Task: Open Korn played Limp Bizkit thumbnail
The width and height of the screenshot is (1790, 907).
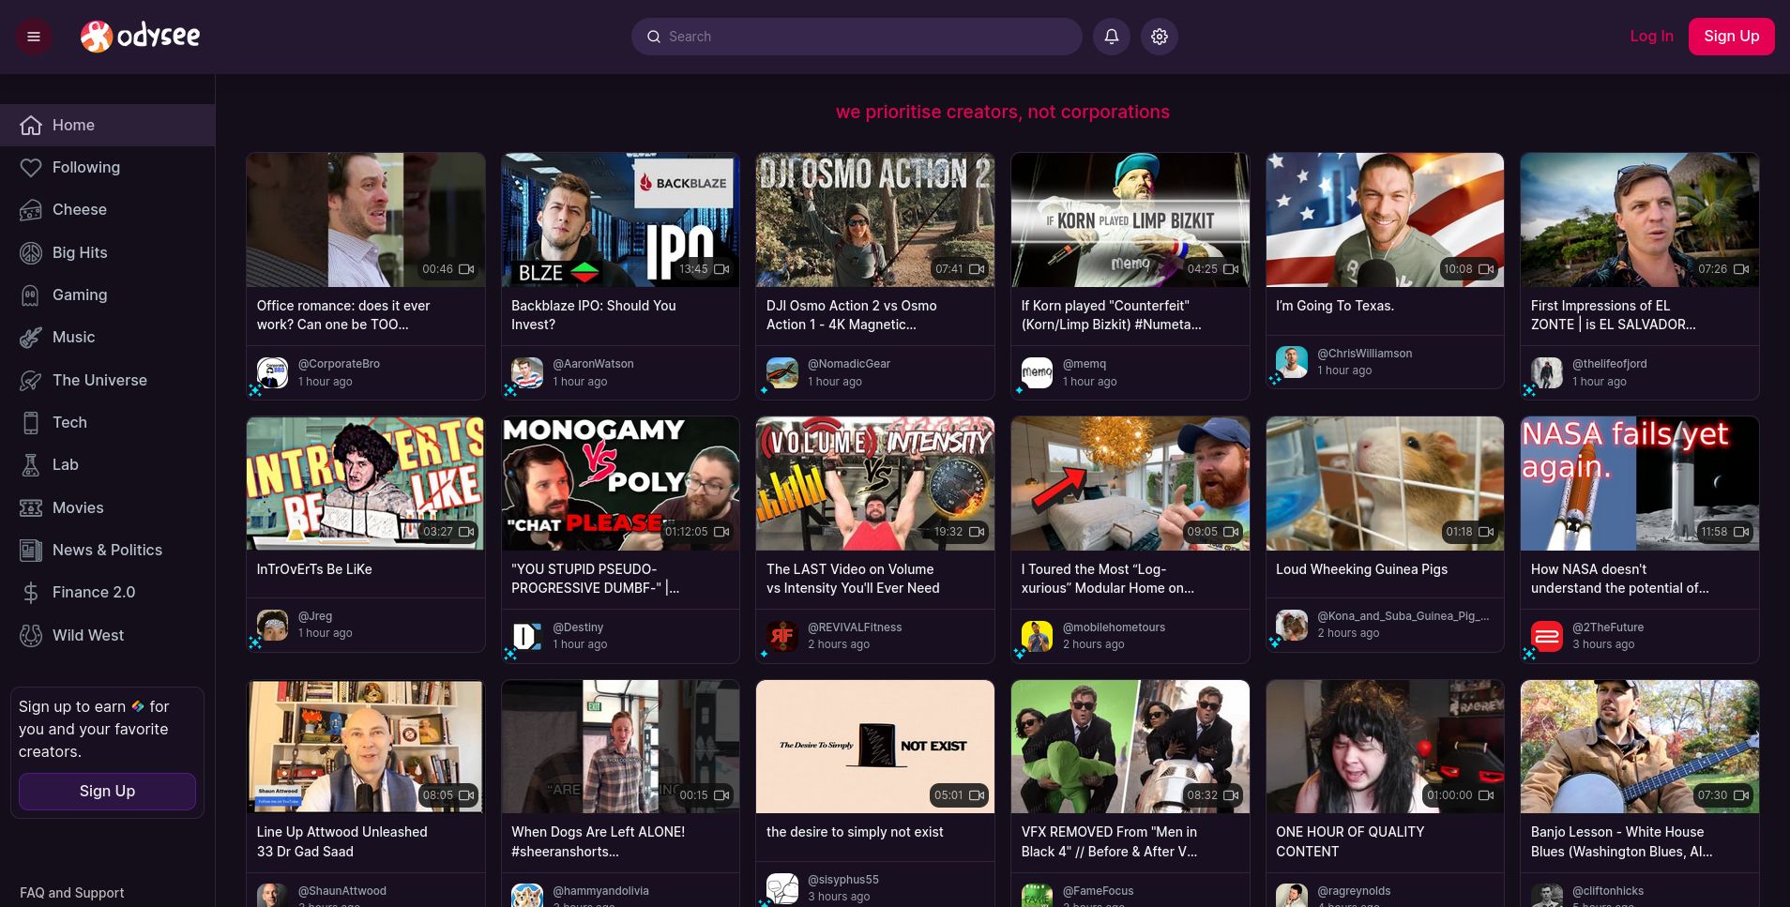Action: [x=1130, y=219]
